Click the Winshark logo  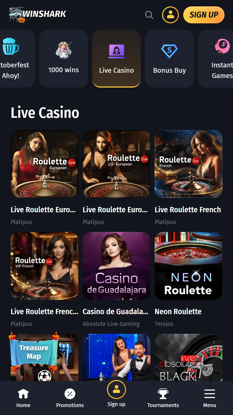[x=38, y=15]
